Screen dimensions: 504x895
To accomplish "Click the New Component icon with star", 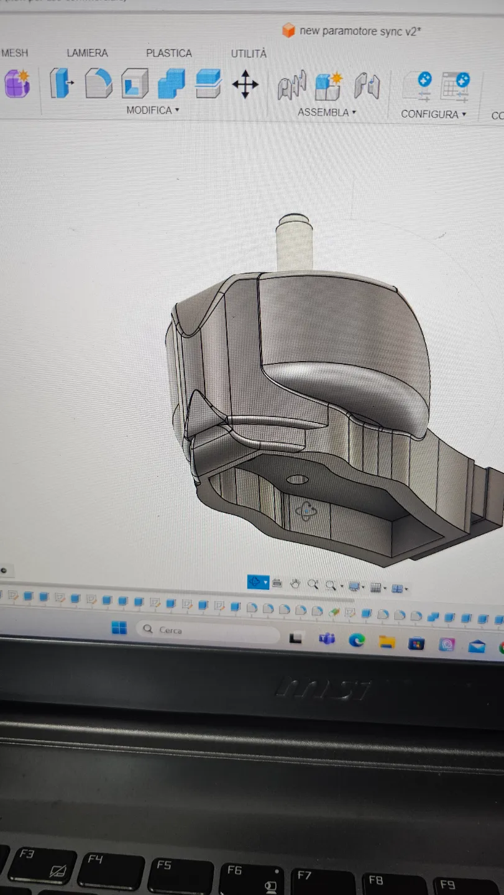I will point(329,86).
